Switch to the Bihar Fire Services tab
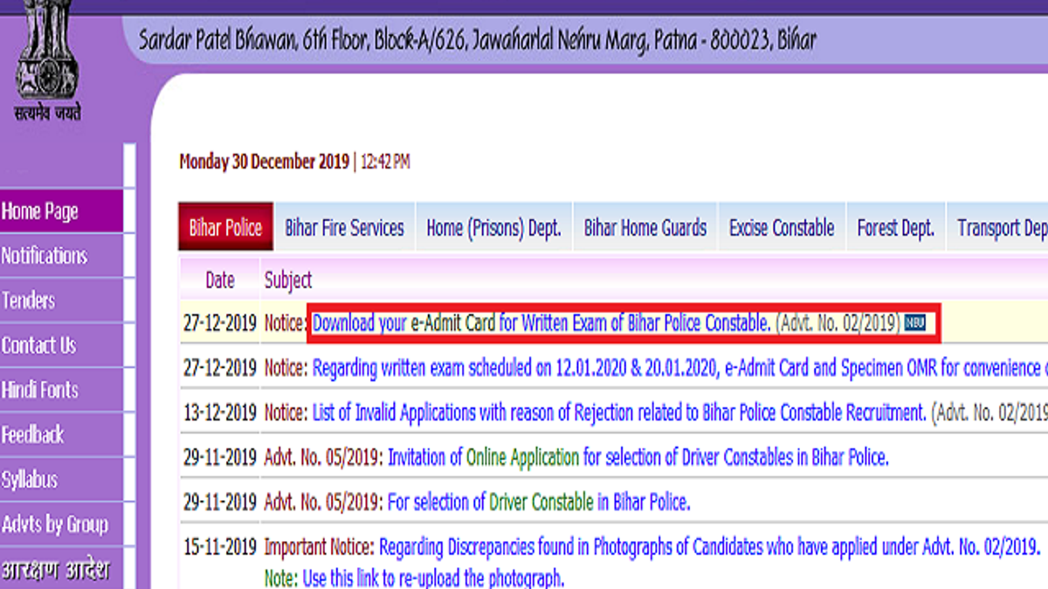 pos(344,229)
